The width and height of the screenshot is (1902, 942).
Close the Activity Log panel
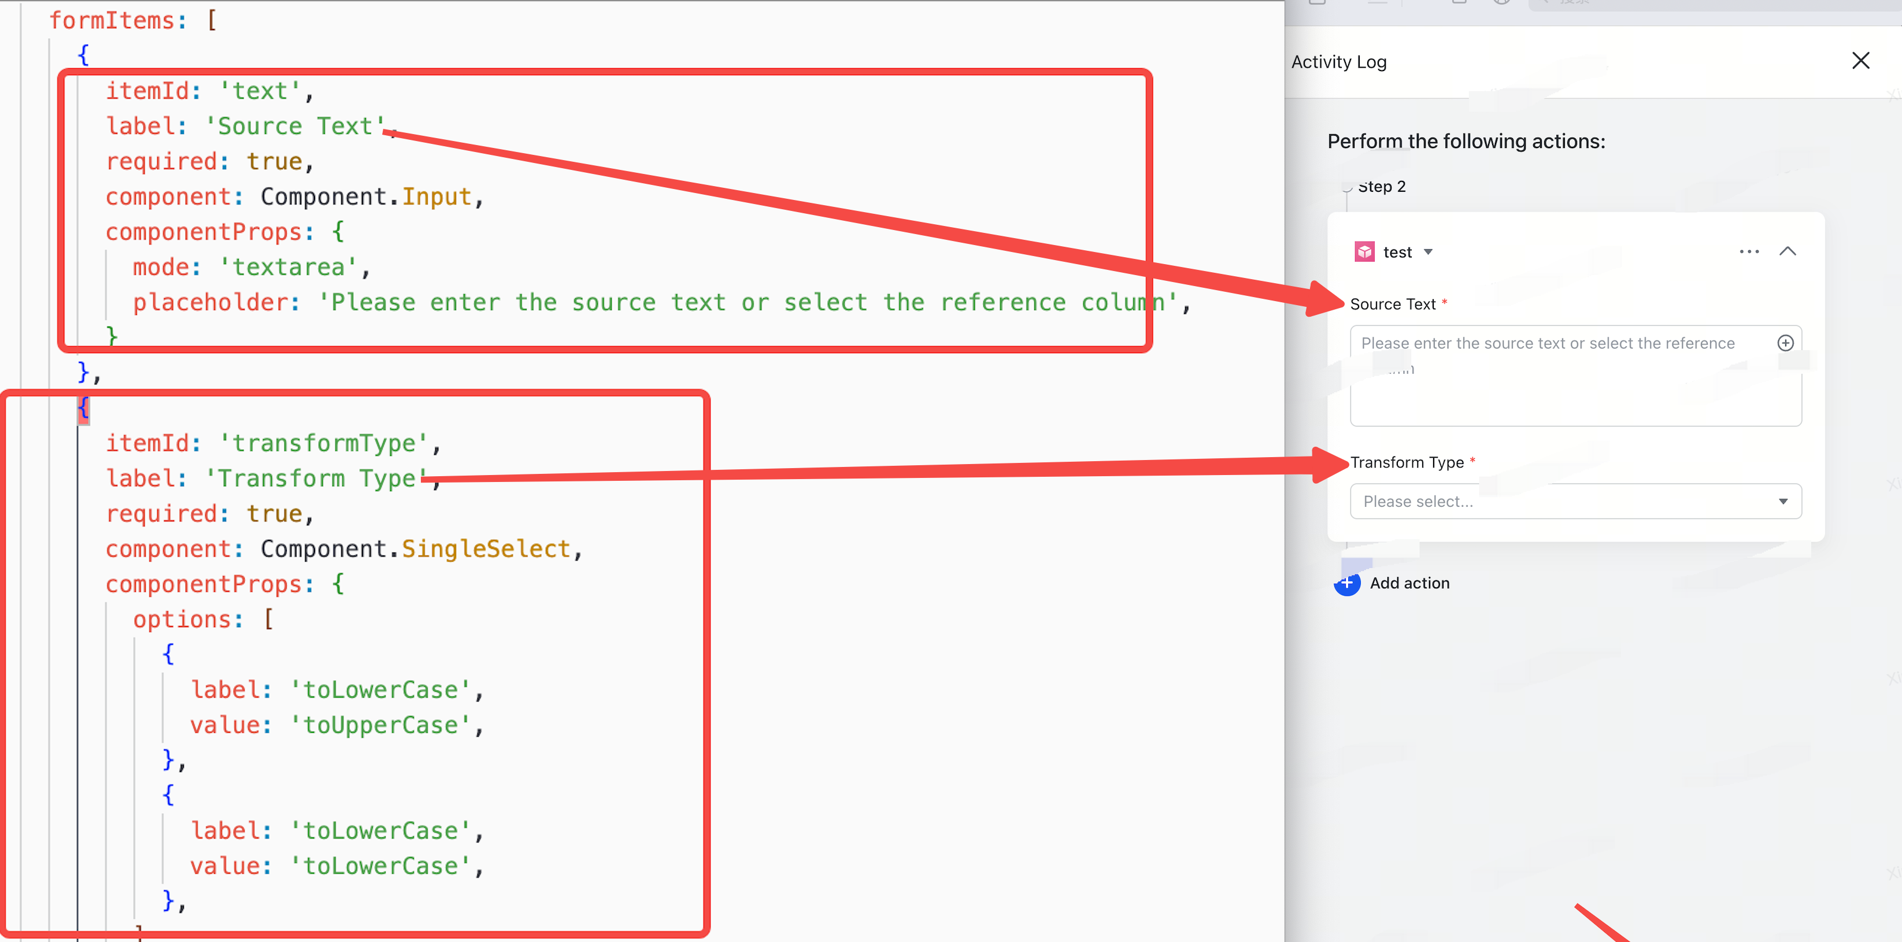click(x=1860, y=61)
